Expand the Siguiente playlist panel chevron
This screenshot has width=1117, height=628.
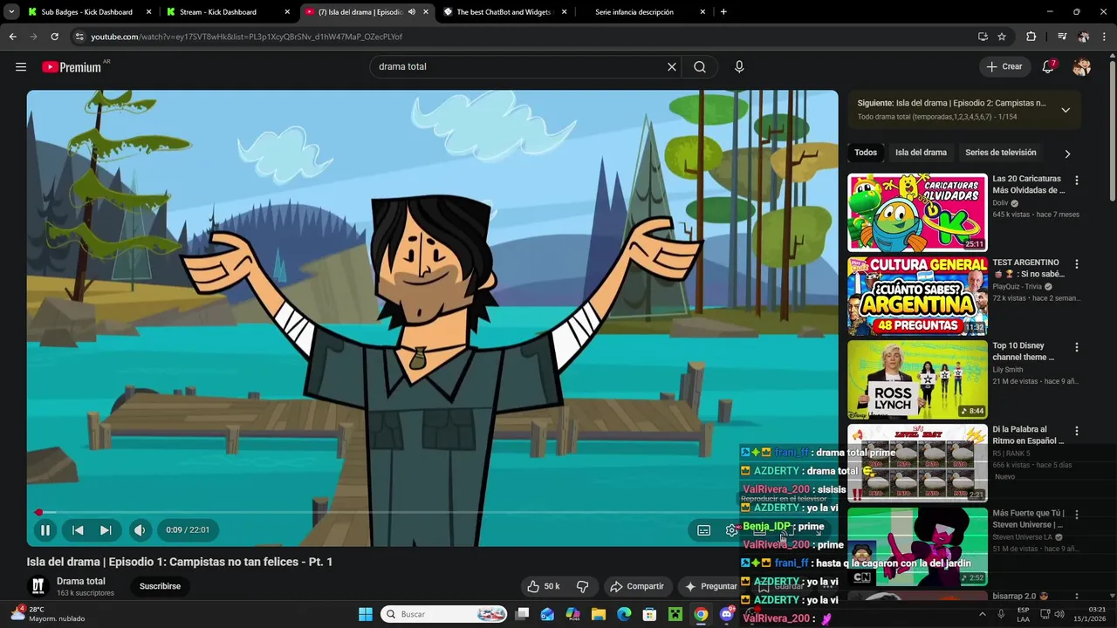(1066, 110)
